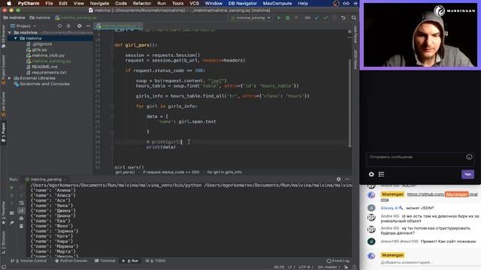Open the Tools menu
481x270 pixels.
[x=177, y=3]
